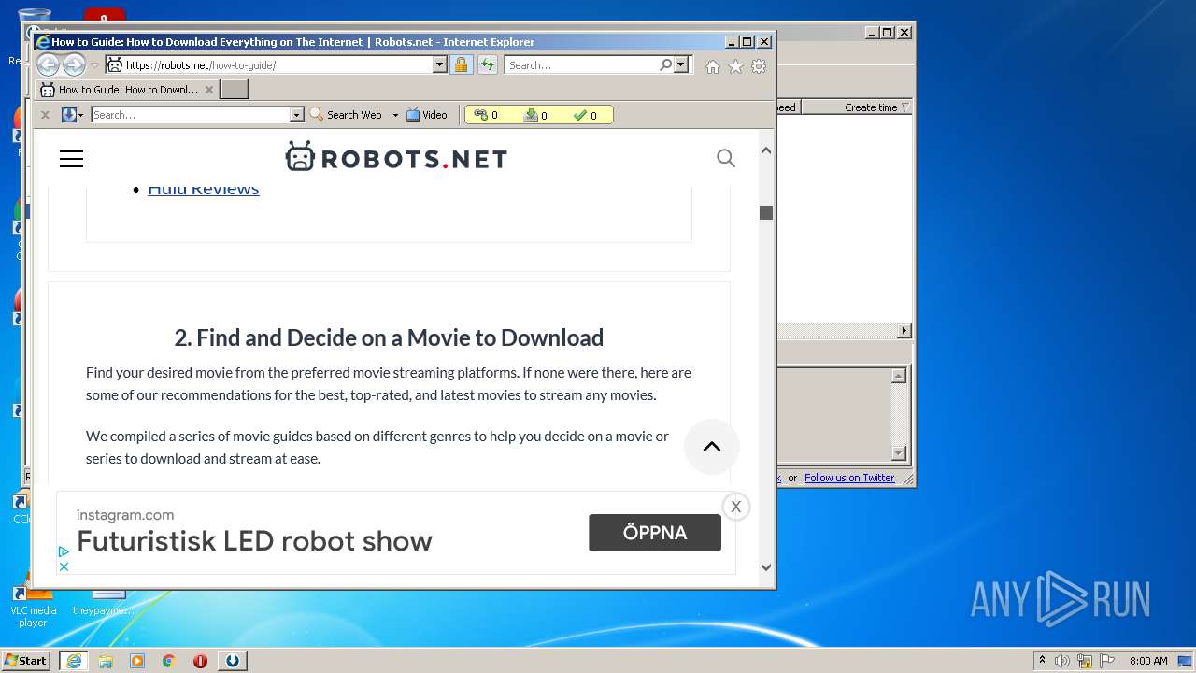Click right scroll arrow in background window list
The width and height of the screenshot is (1196, 673).
click(x=904, y=331)
